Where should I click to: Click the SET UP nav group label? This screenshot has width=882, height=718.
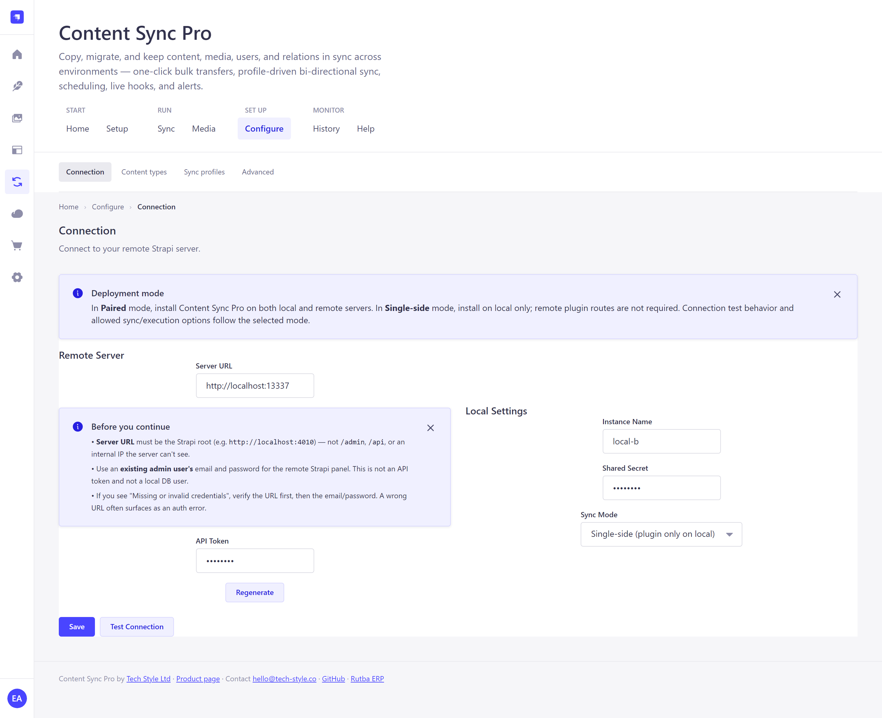tap(255, 110)
